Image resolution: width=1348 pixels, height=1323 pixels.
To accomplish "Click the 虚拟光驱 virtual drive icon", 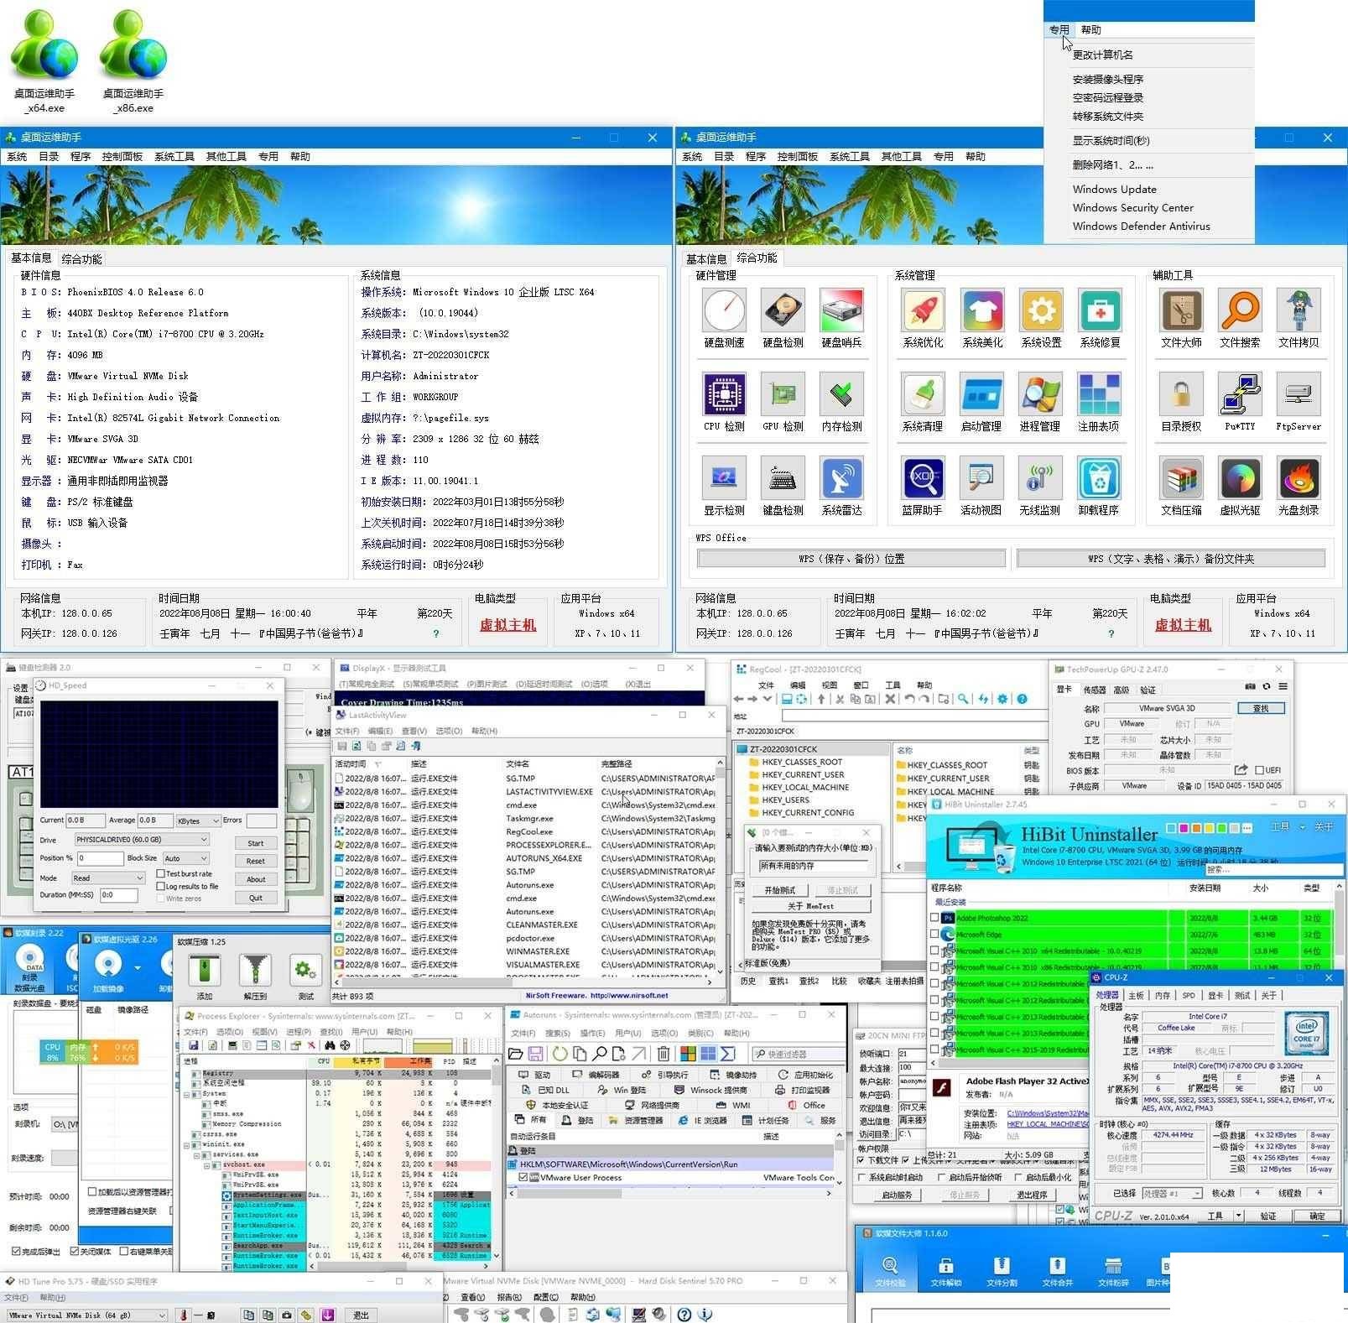I will (x=1240, y=478).
